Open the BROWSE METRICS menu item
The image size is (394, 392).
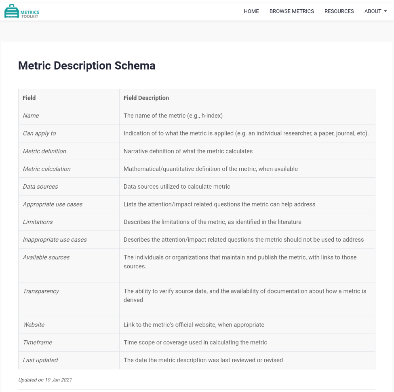click(292, 11)
